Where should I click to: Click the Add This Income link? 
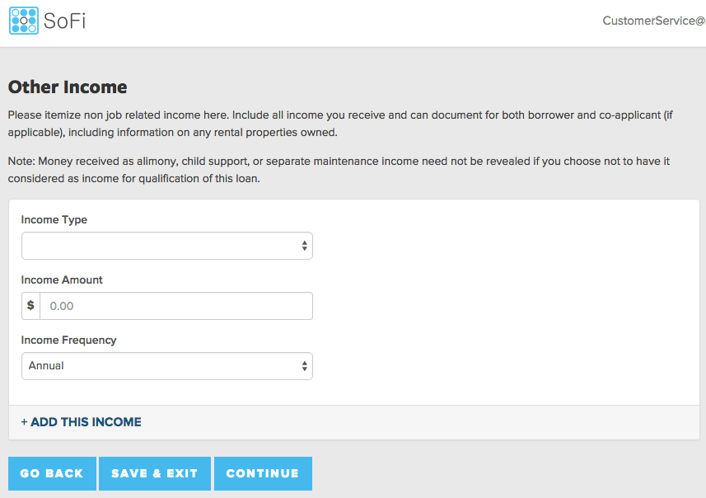[86, 422]
